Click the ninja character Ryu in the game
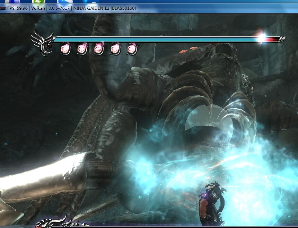 tap(212, 204)
